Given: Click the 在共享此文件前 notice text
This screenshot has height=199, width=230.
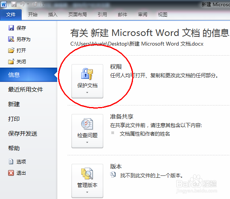Looking at the screenshot, I should 156,125.
